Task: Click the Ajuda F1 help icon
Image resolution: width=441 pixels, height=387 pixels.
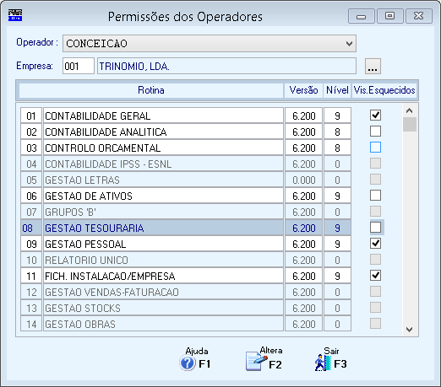Action: (188, 363)
